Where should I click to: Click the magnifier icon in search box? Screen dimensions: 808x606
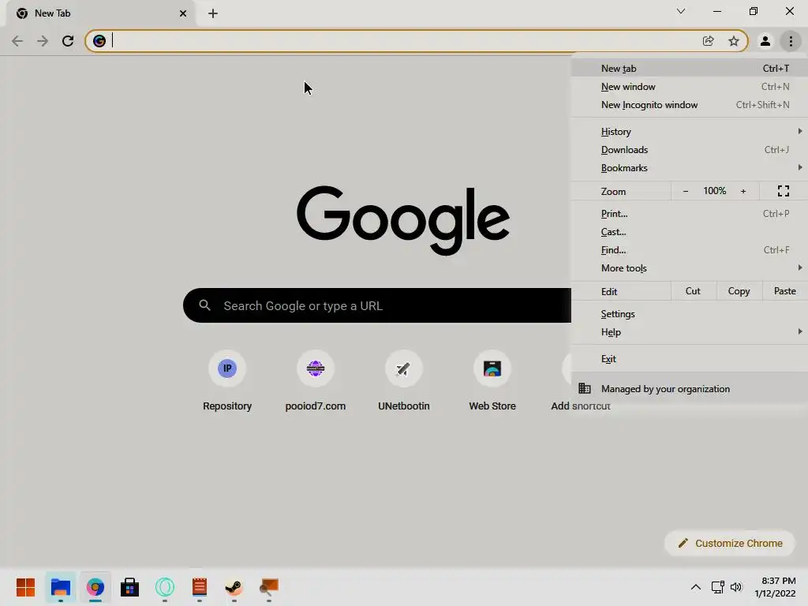coord(204,305)
